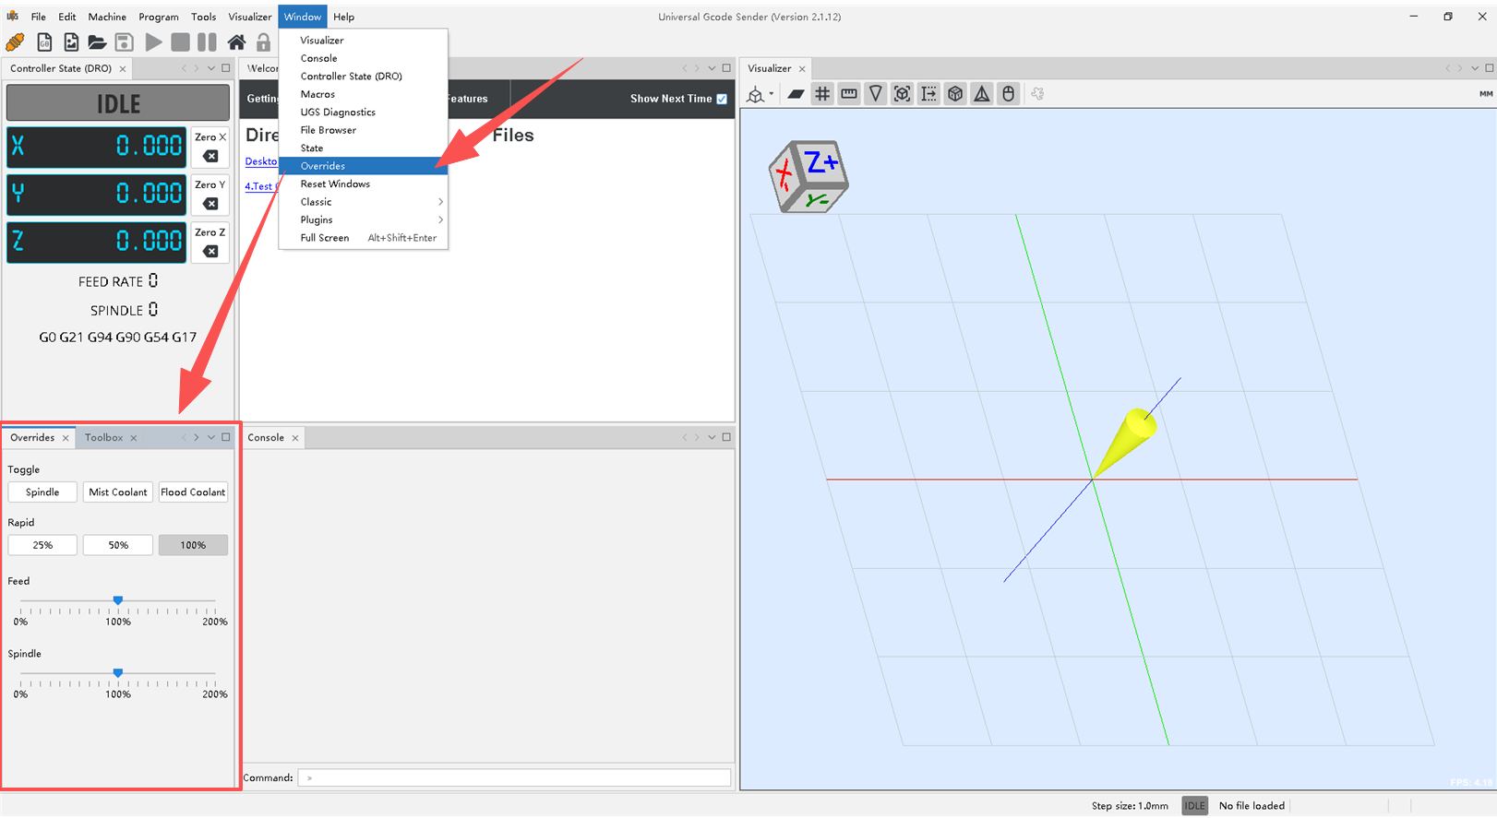Open the tab list dropdown in Console panel
This screenshot has height=818, width=1497.
coord(712,437)
